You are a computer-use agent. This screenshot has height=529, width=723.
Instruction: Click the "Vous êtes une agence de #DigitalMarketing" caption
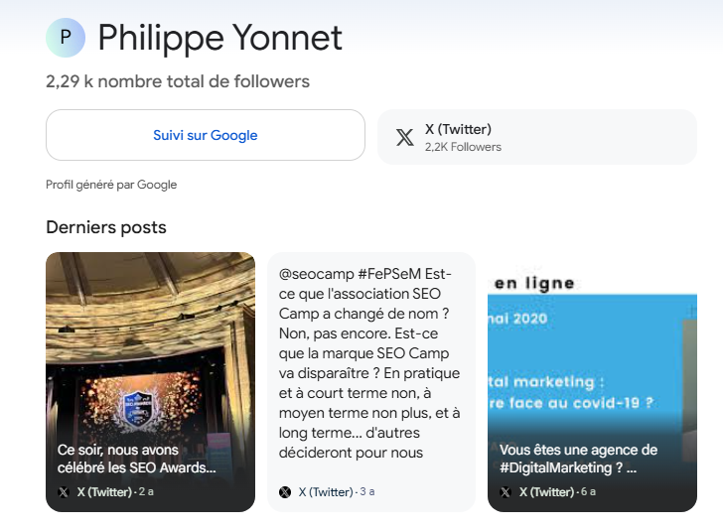(x=578, y=459)
